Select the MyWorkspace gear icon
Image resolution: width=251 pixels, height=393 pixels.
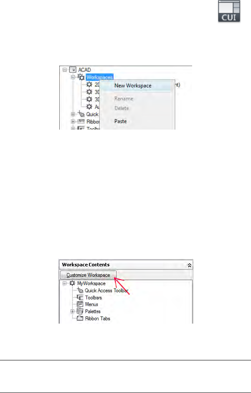pos(72,283)
